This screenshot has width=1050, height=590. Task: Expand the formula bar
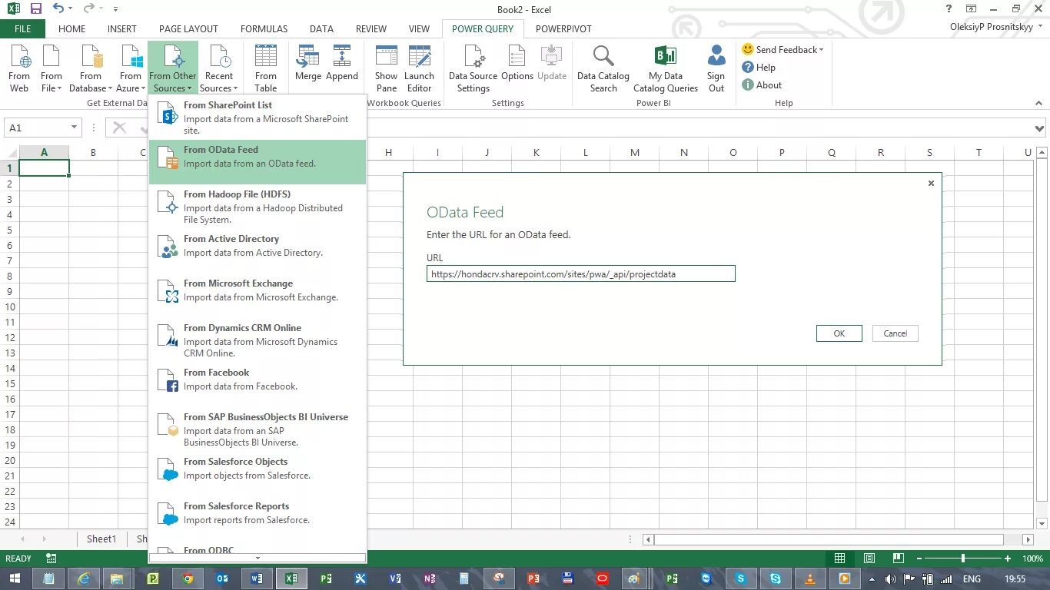[x=1040, y=128]
